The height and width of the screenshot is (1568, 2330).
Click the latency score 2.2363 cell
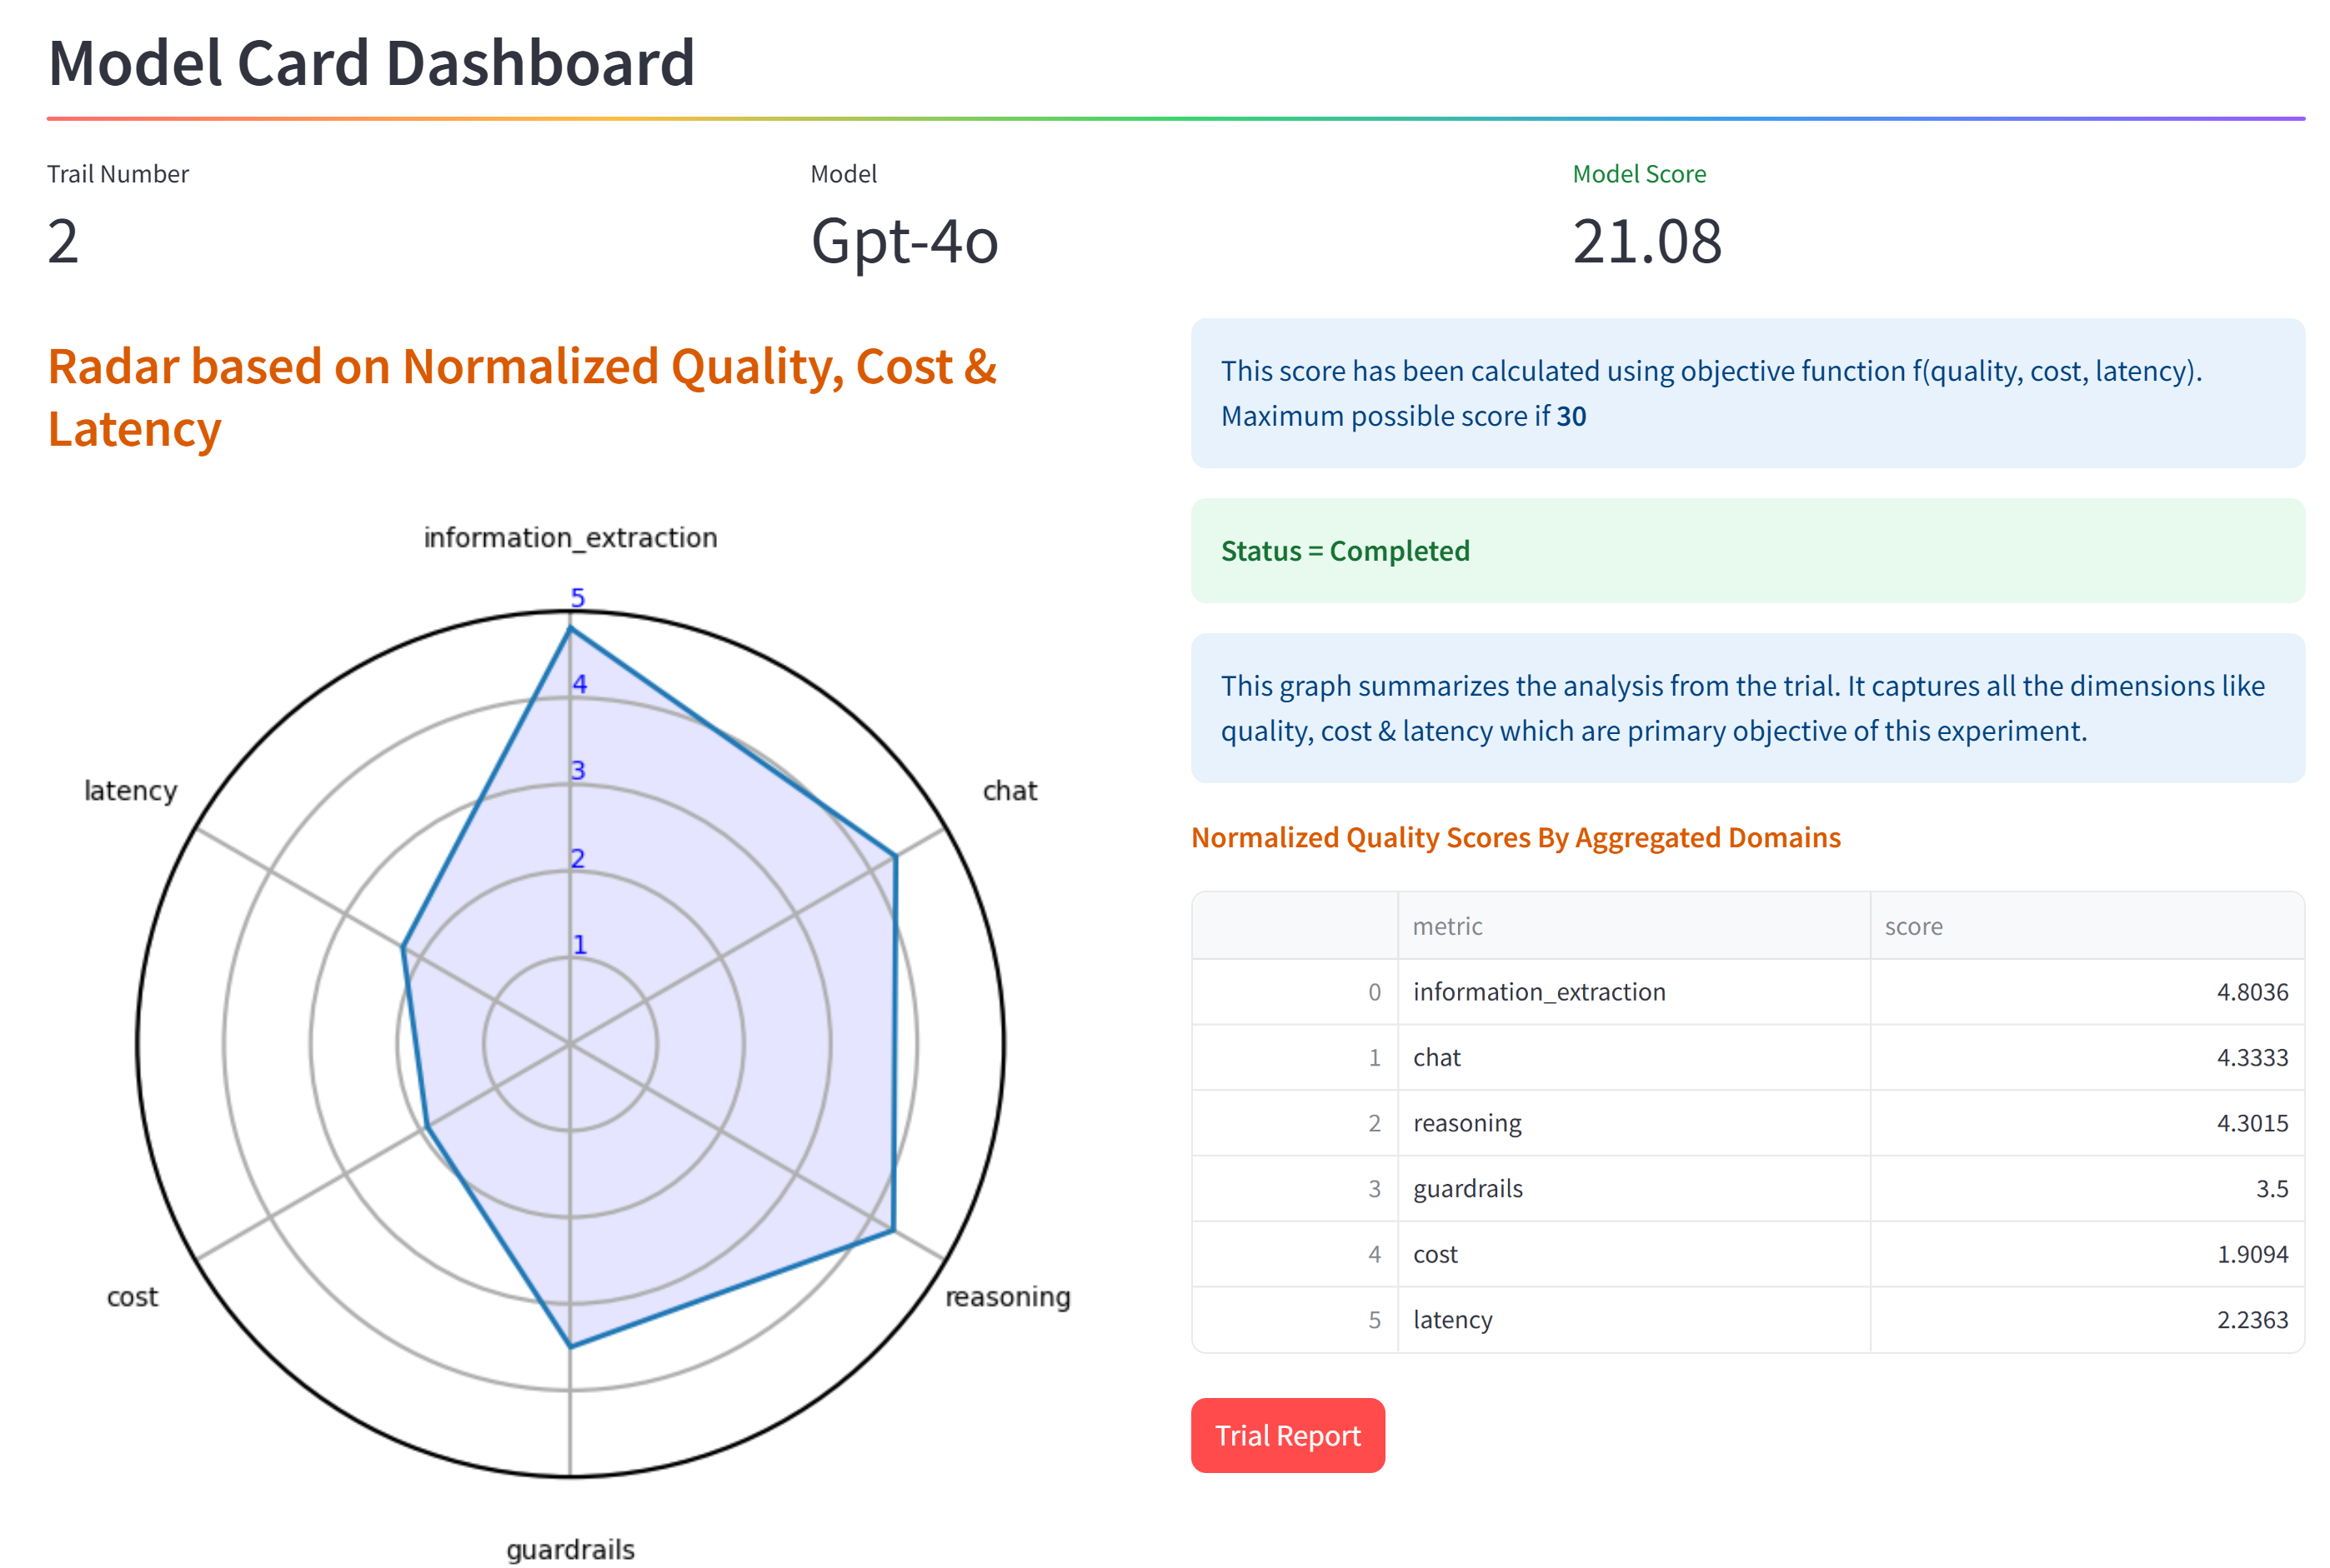(x=2251, y=1319)
